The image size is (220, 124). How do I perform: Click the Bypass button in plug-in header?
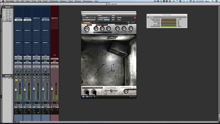click(119, 18)
